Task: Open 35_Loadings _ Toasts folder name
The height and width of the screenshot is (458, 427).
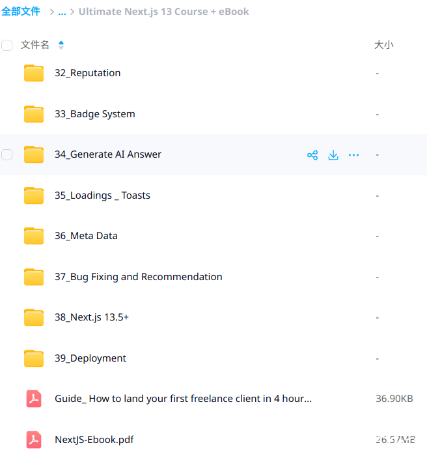Action: click(x=102, y=195)
